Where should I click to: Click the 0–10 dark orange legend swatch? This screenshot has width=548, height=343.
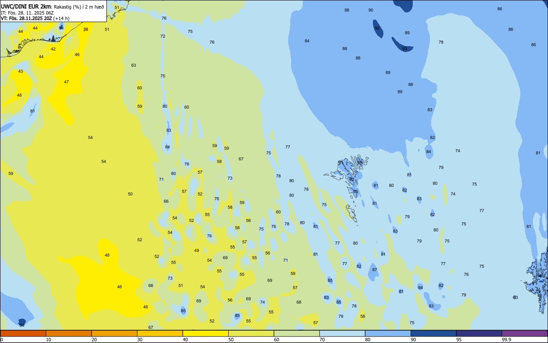(23, 333)
